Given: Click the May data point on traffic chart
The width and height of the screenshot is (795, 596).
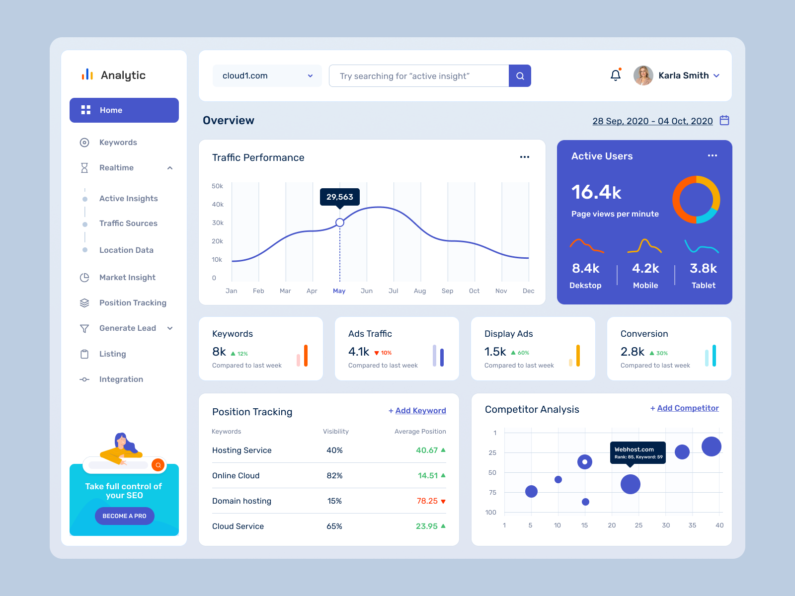Looking at the screenshot, I should pos(340,223).
